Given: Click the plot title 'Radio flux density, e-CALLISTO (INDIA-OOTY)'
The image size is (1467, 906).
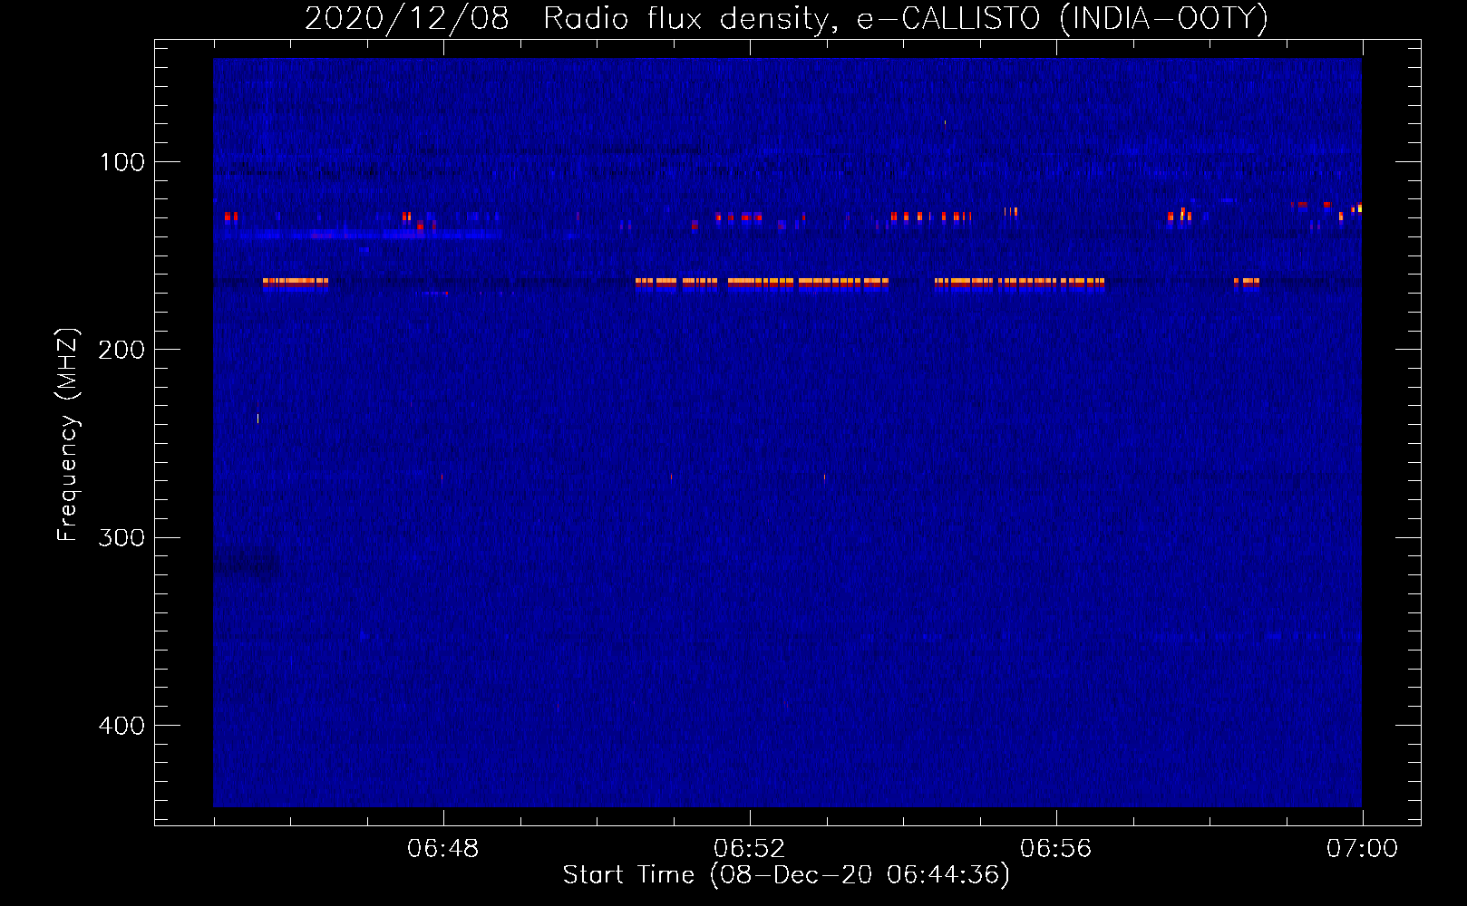Looking at the screenshot, I should click(x=905, y=18).
